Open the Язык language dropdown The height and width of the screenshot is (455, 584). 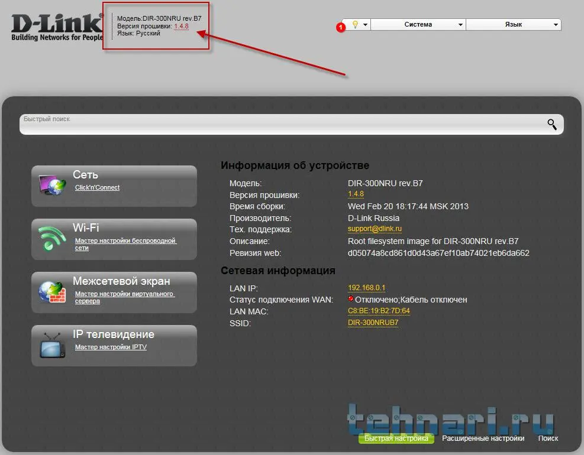[514, 25]
